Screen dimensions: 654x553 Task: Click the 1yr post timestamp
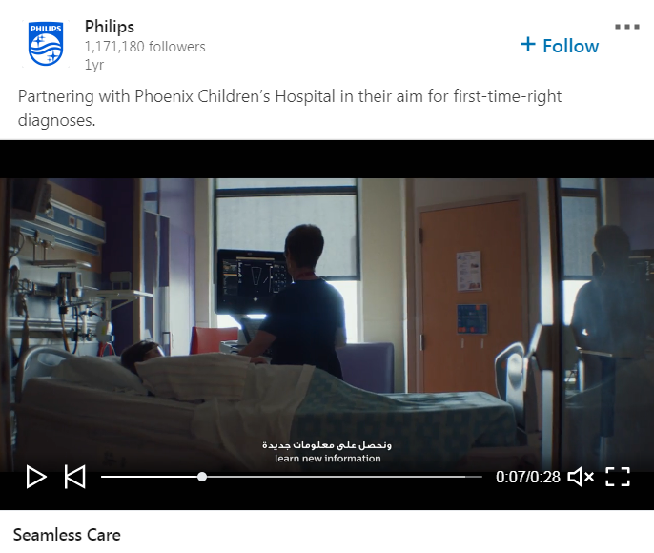click(x=94, y=65)
